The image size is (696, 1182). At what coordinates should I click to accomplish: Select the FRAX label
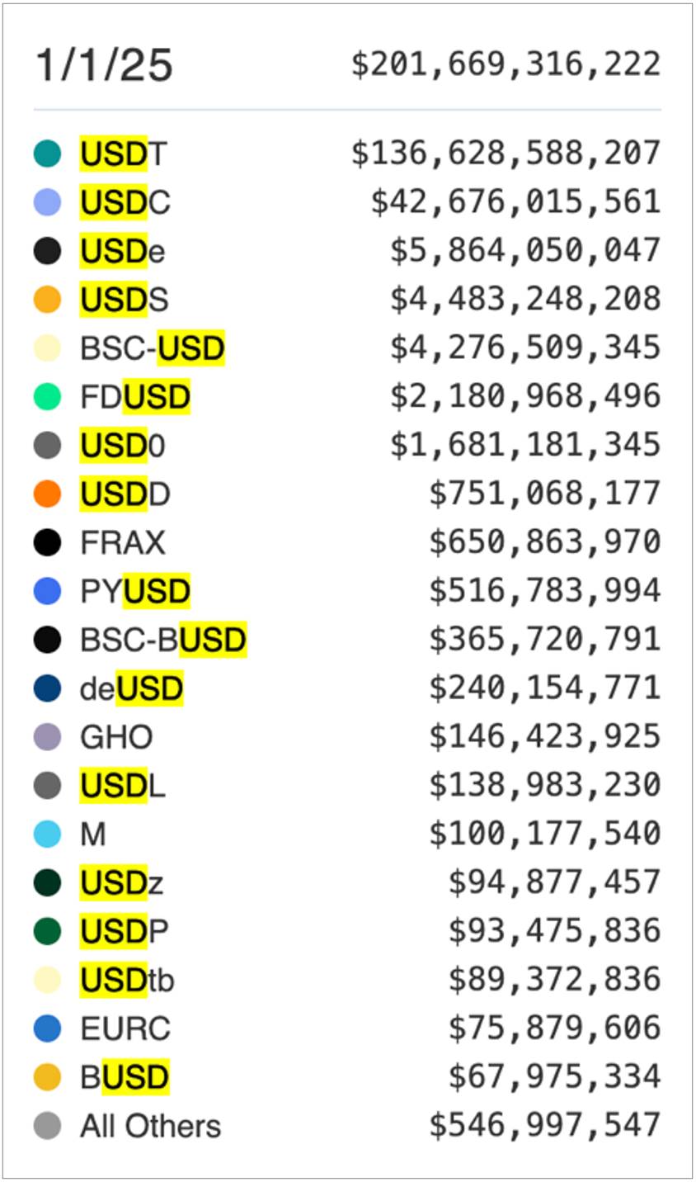point(123,543)
